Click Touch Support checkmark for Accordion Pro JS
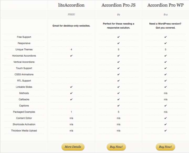This screenshot has width=189, height=153. click(x=119, y=68)
